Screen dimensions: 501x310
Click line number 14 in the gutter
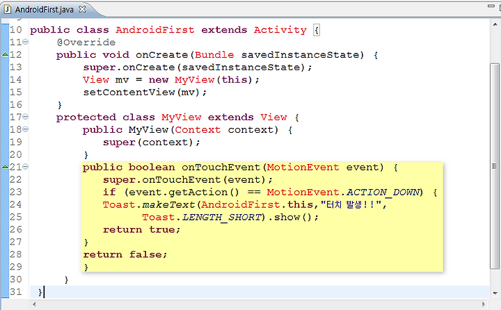[x=15, y=79]
